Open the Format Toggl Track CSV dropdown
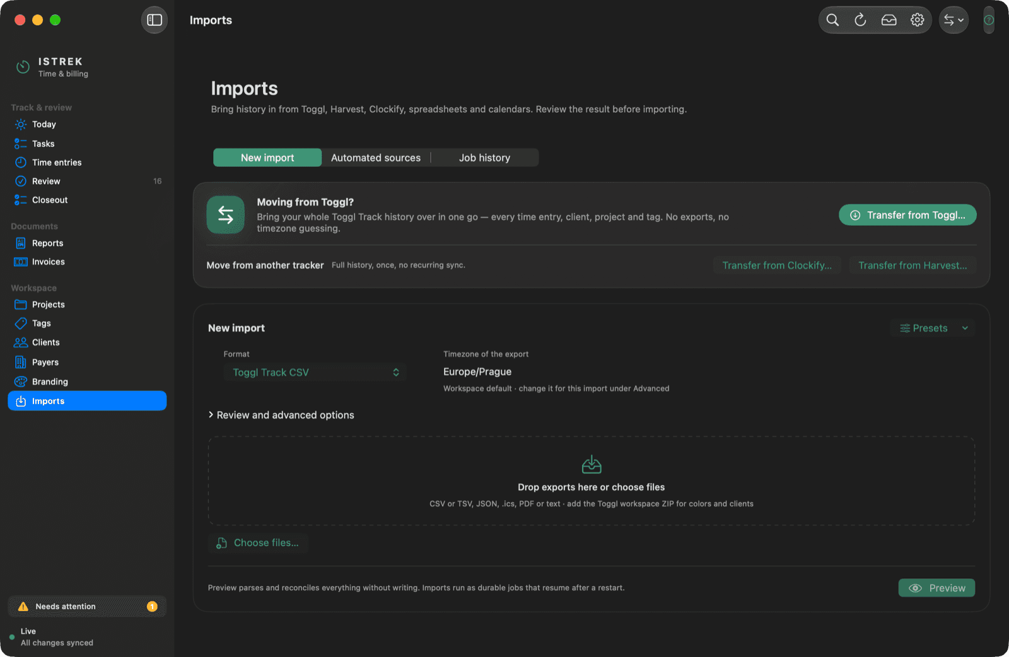 (x=315, y=373)
